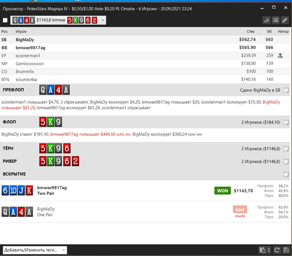Select the tolumbi4ka player name
Viewport: 292px width, 256px height.
coord(26,79)
